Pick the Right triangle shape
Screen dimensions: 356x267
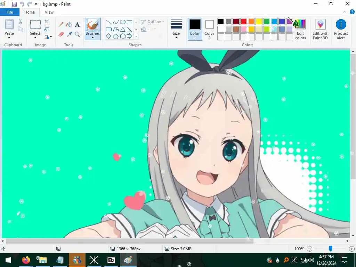click(129, 29)
